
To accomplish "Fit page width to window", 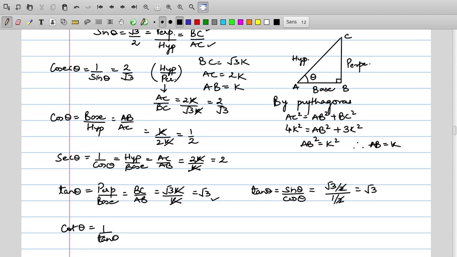I will 157,7.
